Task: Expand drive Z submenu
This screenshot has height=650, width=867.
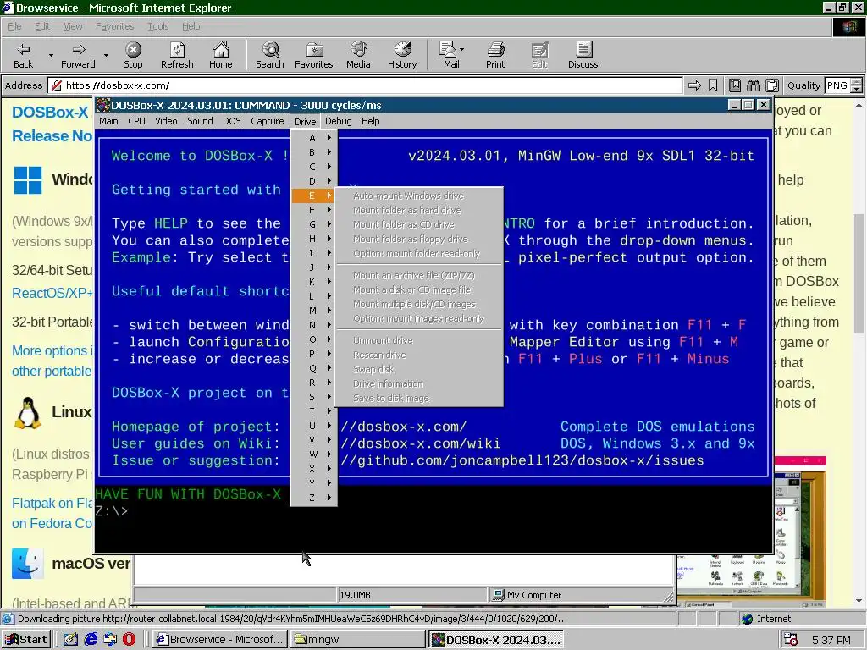Action: (x=313, y=497)
